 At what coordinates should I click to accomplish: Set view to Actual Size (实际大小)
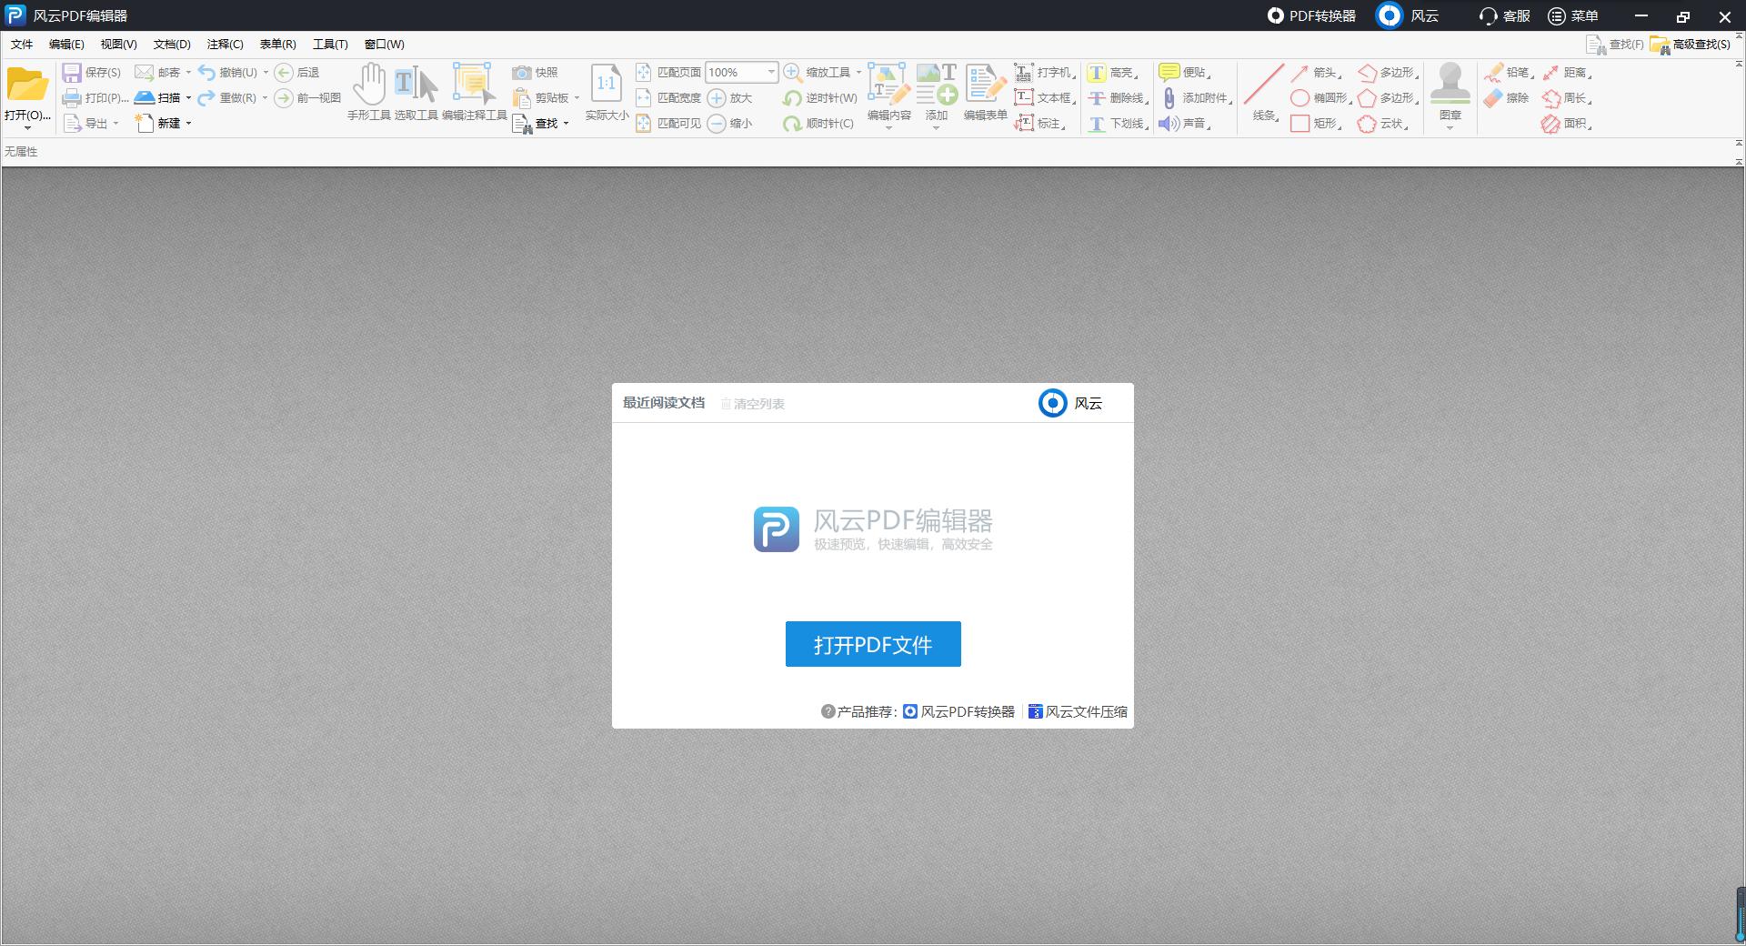click(x=607, y=92)
